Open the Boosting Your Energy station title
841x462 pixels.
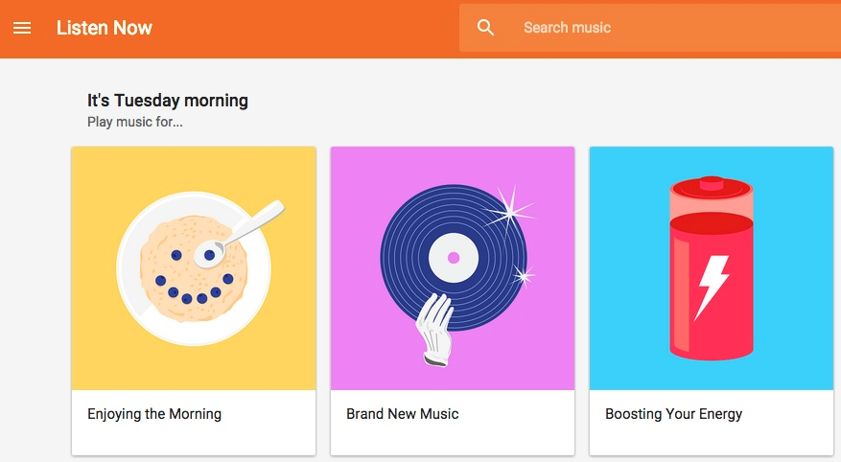point(673,414)
